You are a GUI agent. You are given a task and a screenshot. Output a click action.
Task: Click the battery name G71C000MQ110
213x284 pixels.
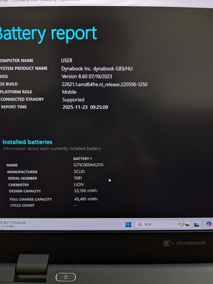click(88, 165)
